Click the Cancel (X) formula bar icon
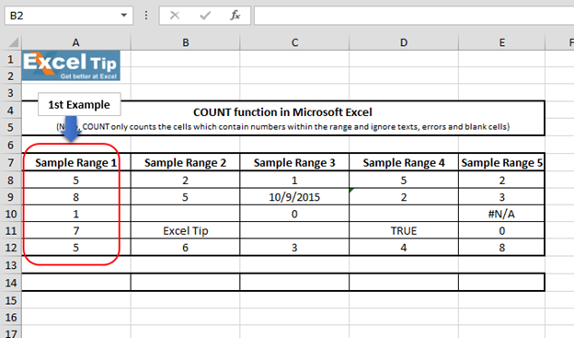This screenshot has width=574, height=338. 175,16
